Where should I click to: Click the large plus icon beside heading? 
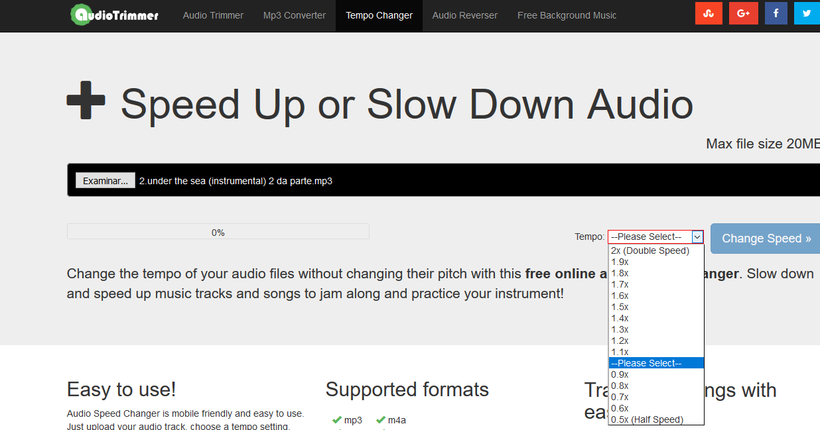86,101
